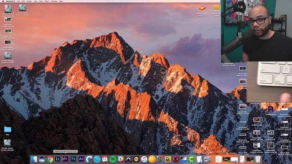Select the mp3 file below Files folder
The width and height of the screenshot is (292, 164).
[7, 143]
